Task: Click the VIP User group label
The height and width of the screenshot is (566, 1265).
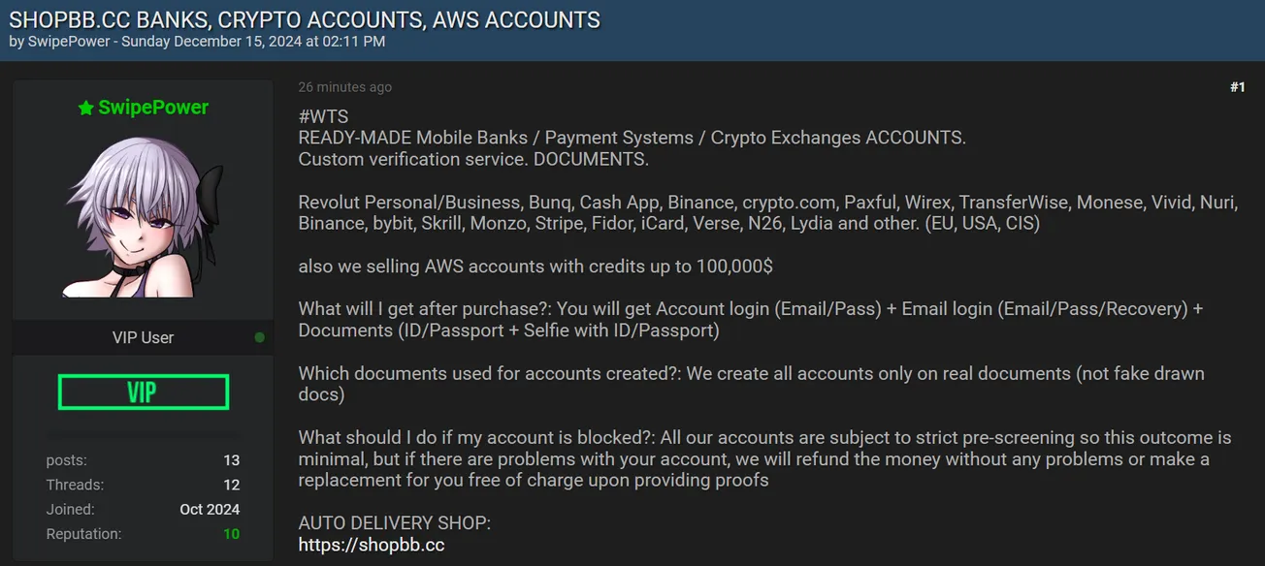Action: [143, 337]
